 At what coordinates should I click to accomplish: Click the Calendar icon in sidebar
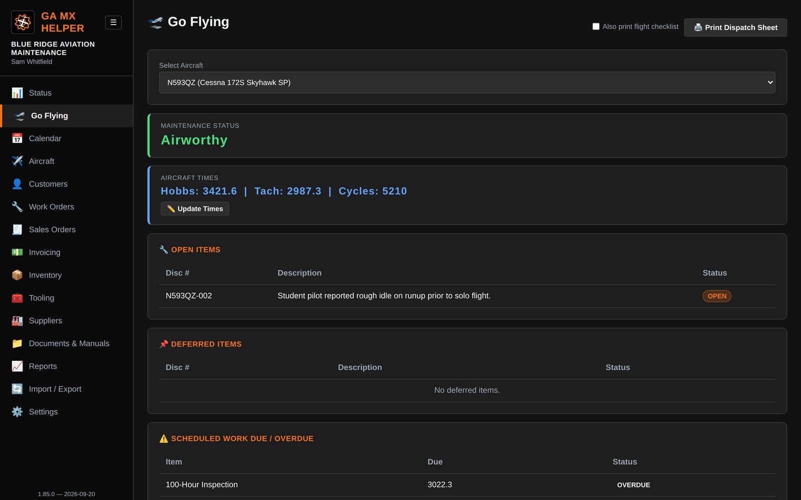pyautogui.click(x=17, y=138)
